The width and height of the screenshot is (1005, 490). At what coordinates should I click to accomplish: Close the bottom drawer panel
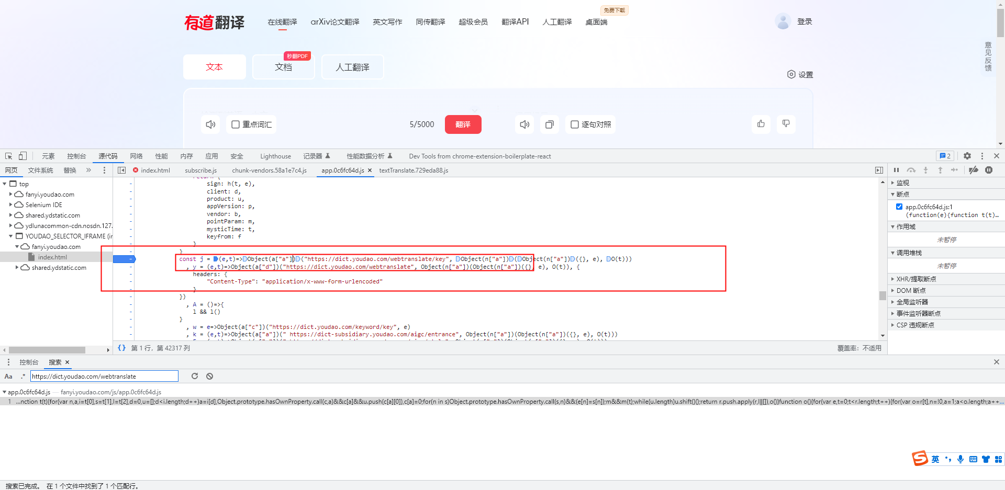coord(997,362)
